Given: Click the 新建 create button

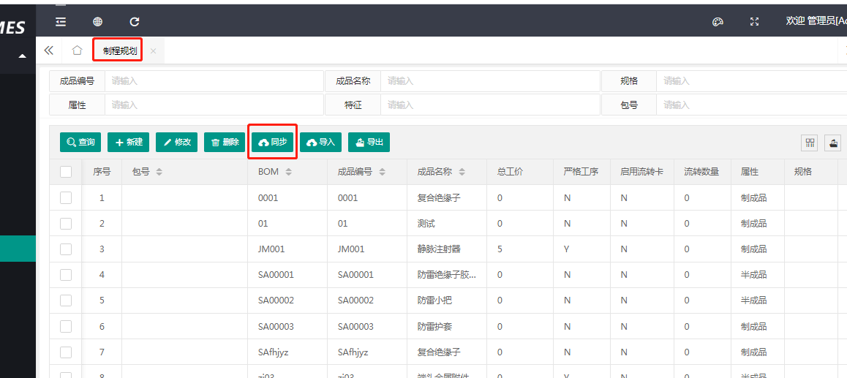Looking at the screenshot, I should tap(128, 142).
